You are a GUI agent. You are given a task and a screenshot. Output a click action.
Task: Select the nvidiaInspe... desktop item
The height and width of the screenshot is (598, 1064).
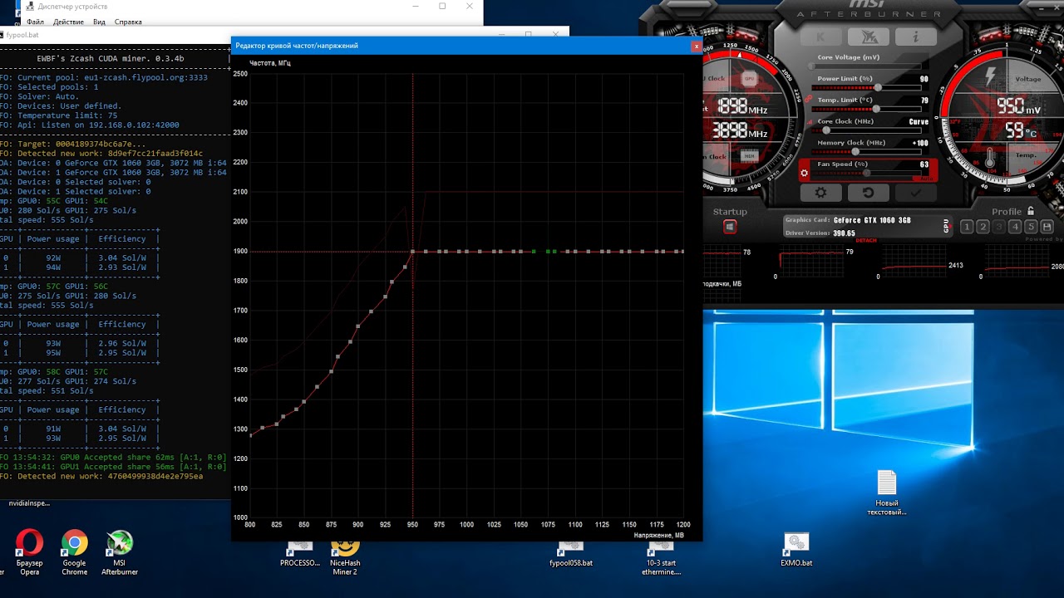point(29,503)
